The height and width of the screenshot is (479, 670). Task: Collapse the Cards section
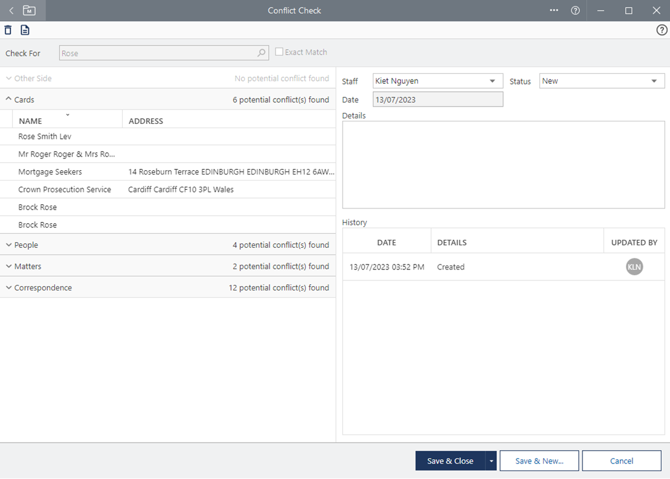coord(9,99)
